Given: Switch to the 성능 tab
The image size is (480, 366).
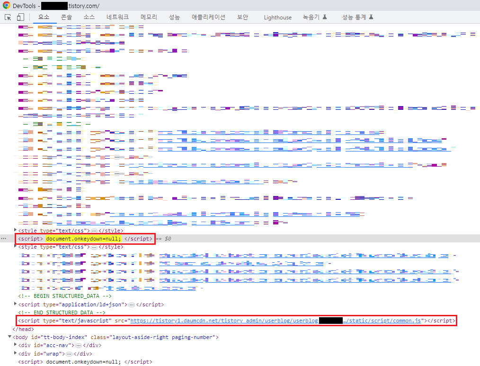Looking at the screenshot, I should (175, 17).
